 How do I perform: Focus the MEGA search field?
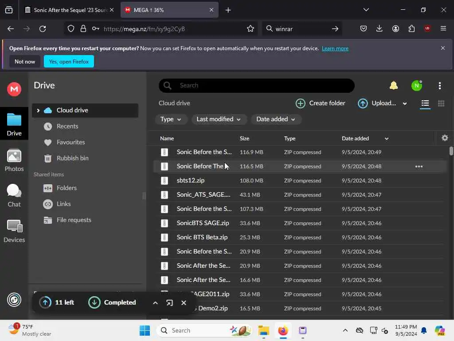pos(257,86)
